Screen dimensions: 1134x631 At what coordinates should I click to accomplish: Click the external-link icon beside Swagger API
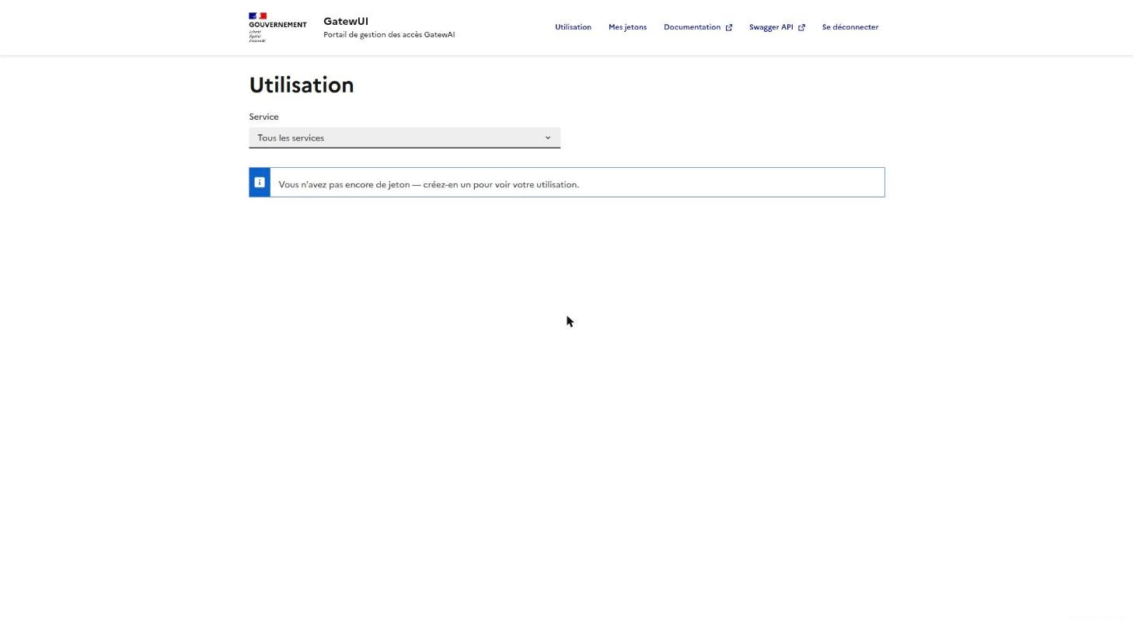tap(801, 27)
